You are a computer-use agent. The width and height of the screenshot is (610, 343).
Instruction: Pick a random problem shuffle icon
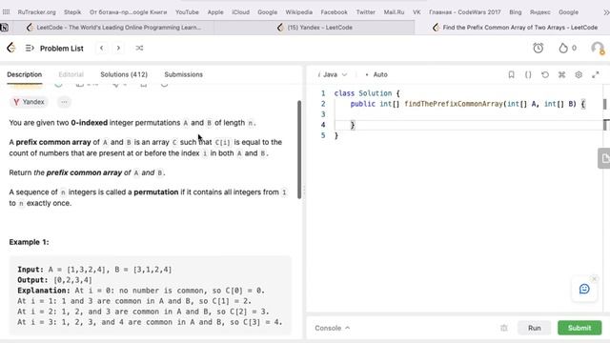coord(139,48)
